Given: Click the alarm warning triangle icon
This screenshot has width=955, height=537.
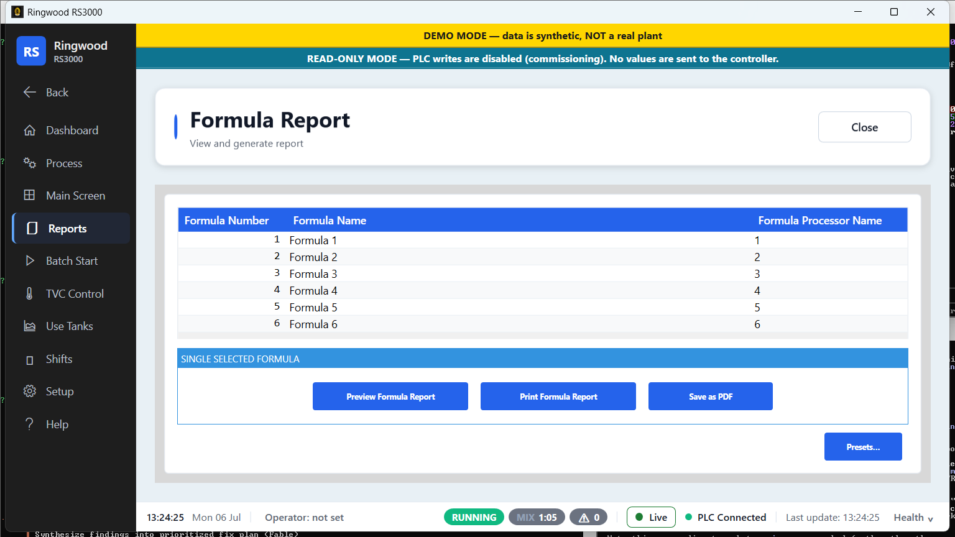Looking at the screenshot, I should click(x=584, y=518).
